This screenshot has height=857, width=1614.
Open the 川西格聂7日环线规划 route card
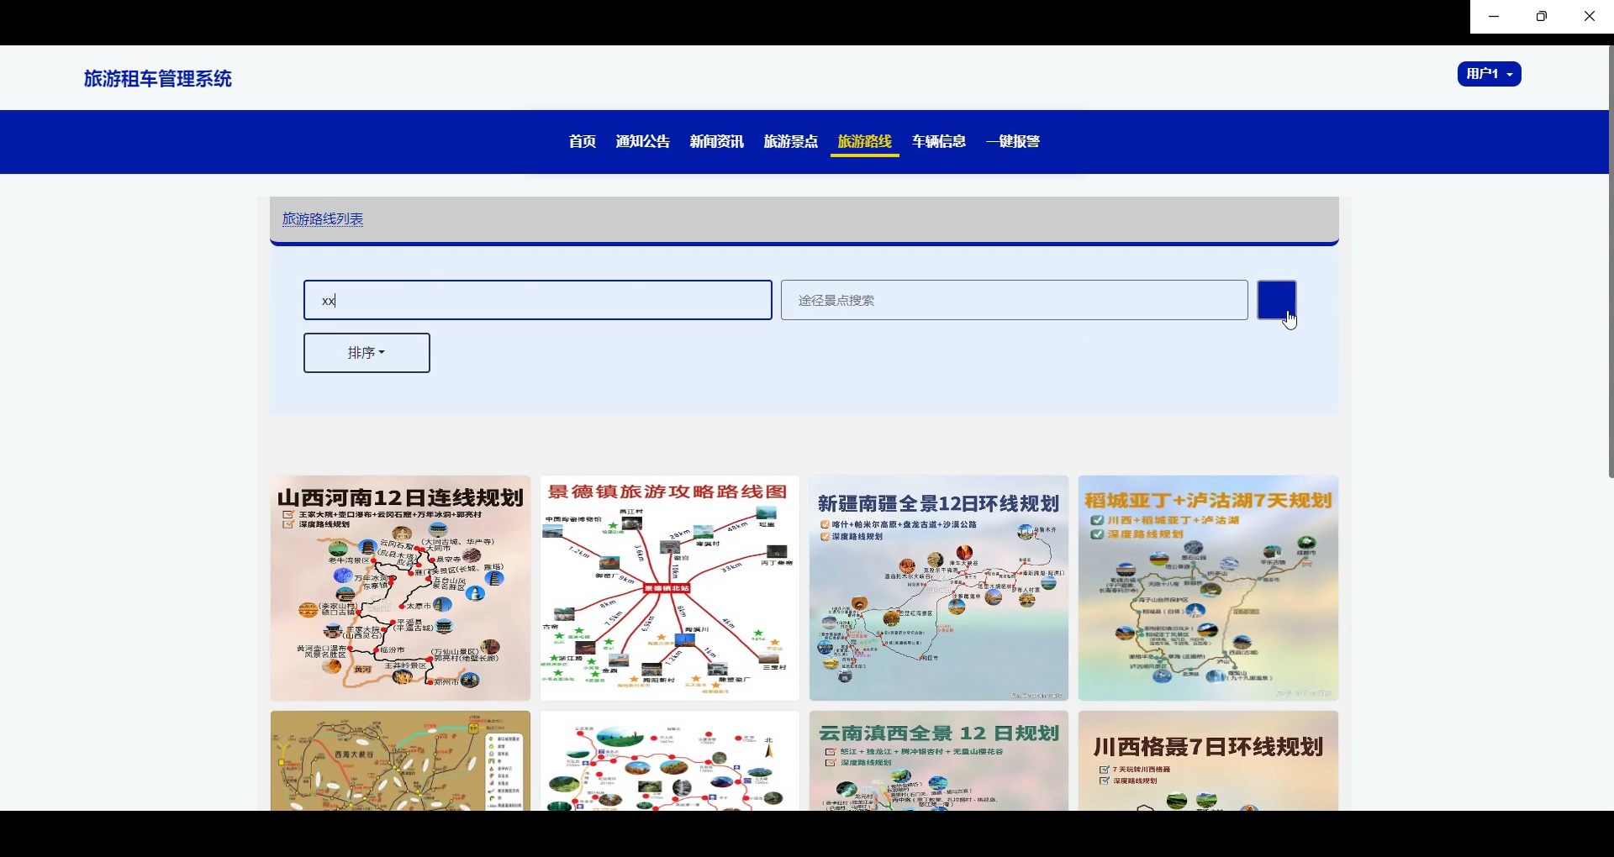click(1208, 760)
